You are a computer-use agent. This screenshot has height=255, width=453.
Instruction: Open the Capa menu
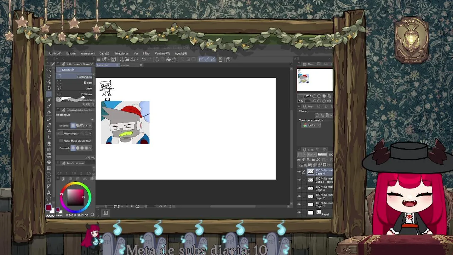104,53
